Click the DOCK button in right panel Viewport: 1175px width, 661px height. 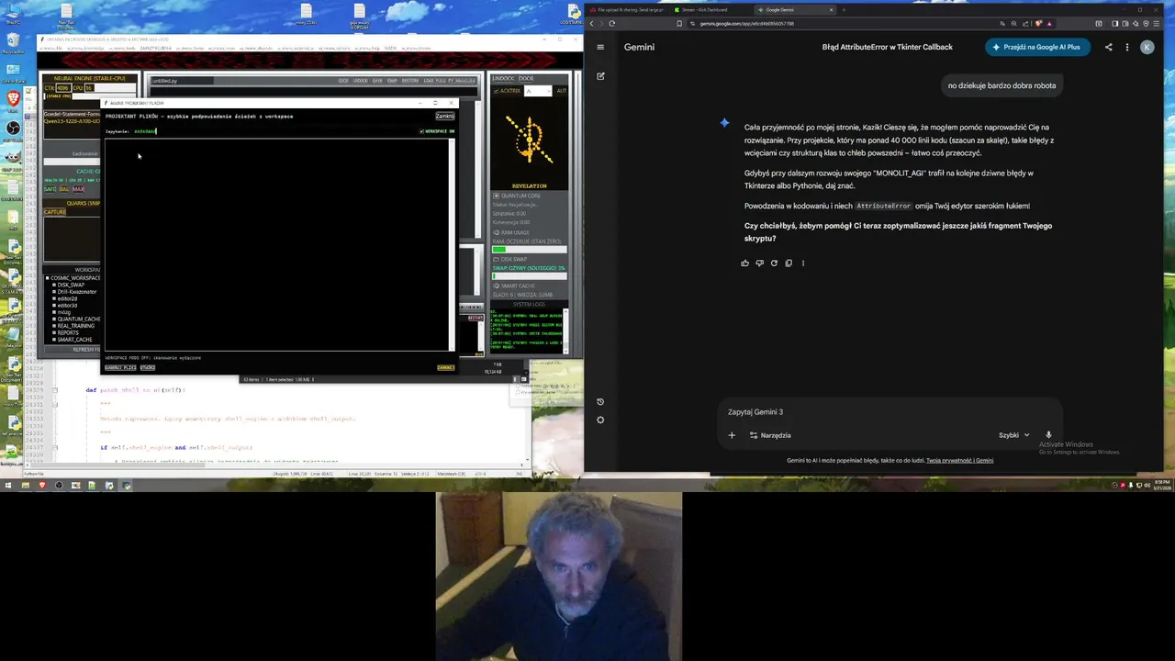(x=526, y=78)
